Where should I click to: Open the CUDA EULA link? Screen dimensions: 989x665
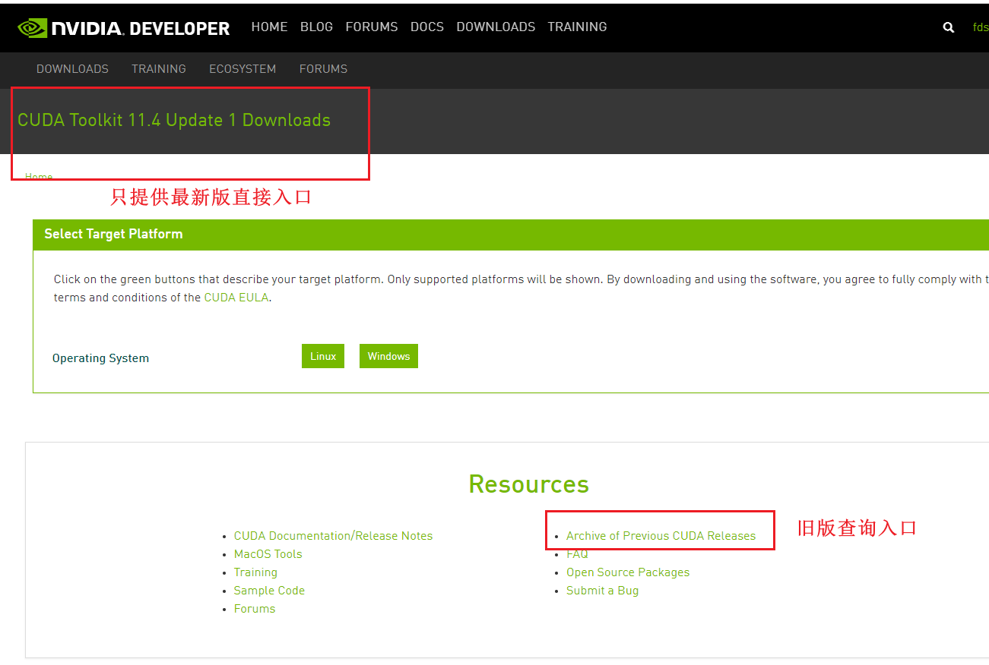click(x=236, y=298)
